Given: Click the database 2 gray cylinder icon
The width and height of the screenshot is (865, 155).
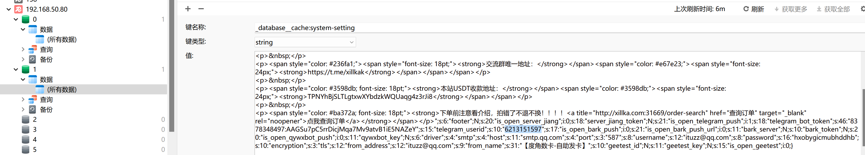Looking at the screenshot, I should (x=26, y=119).
